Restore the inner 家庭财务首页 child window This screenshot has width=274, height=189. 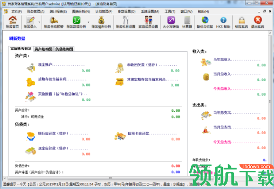[x=264, y=11]
